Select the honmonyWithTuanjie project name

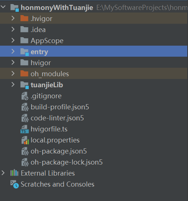tap(57, 8)
